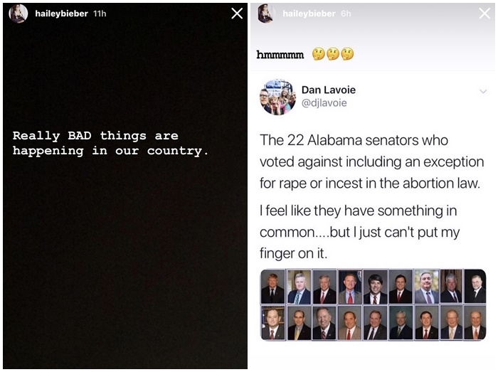Viewport: 498px width, 372px height.
Task: Open the Dan Lavoie display name
Action: pos(329,90)
